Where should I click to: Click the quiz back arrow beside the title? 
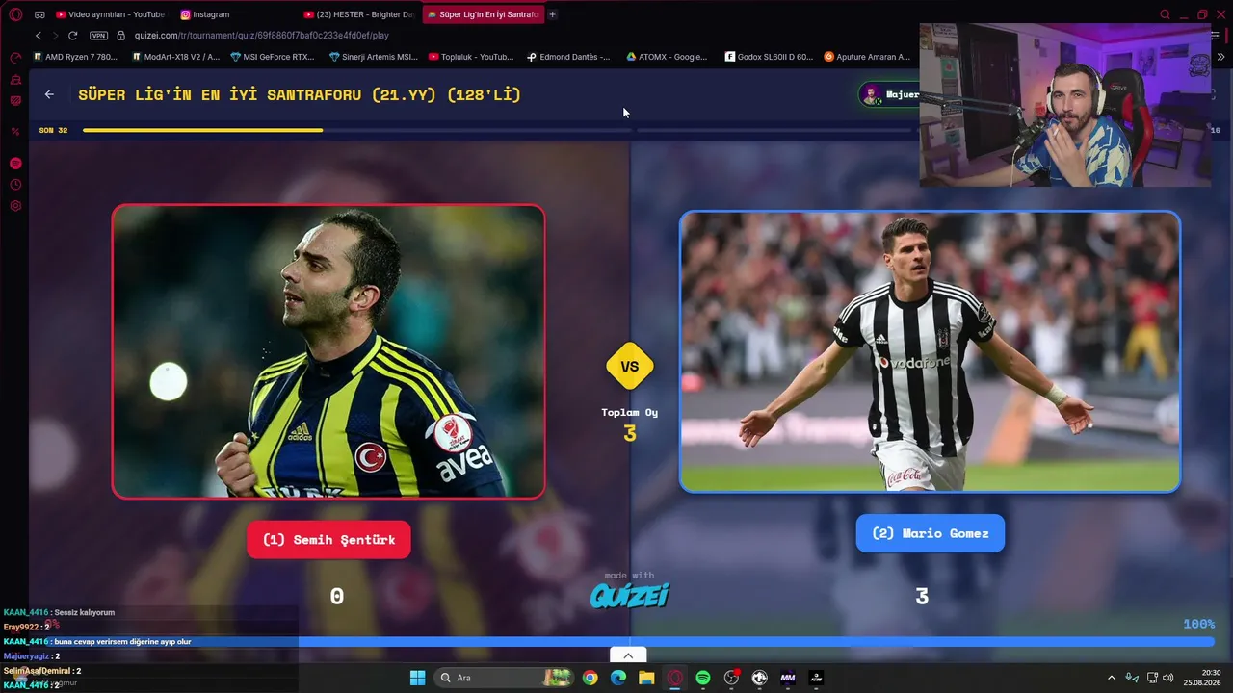point(49,94)
